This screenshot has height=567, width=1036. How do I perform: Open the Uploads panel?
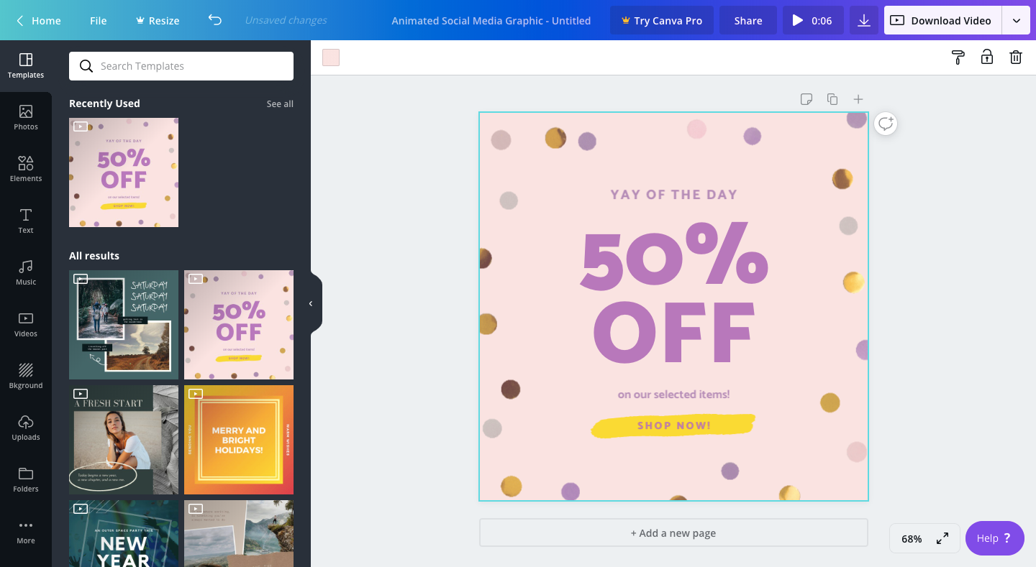pos(26,428)
